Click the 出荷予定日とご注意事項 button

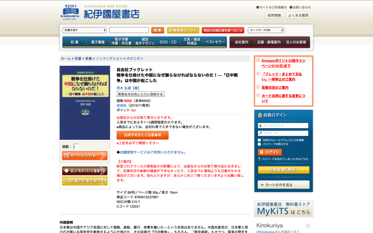pos(142,135)
